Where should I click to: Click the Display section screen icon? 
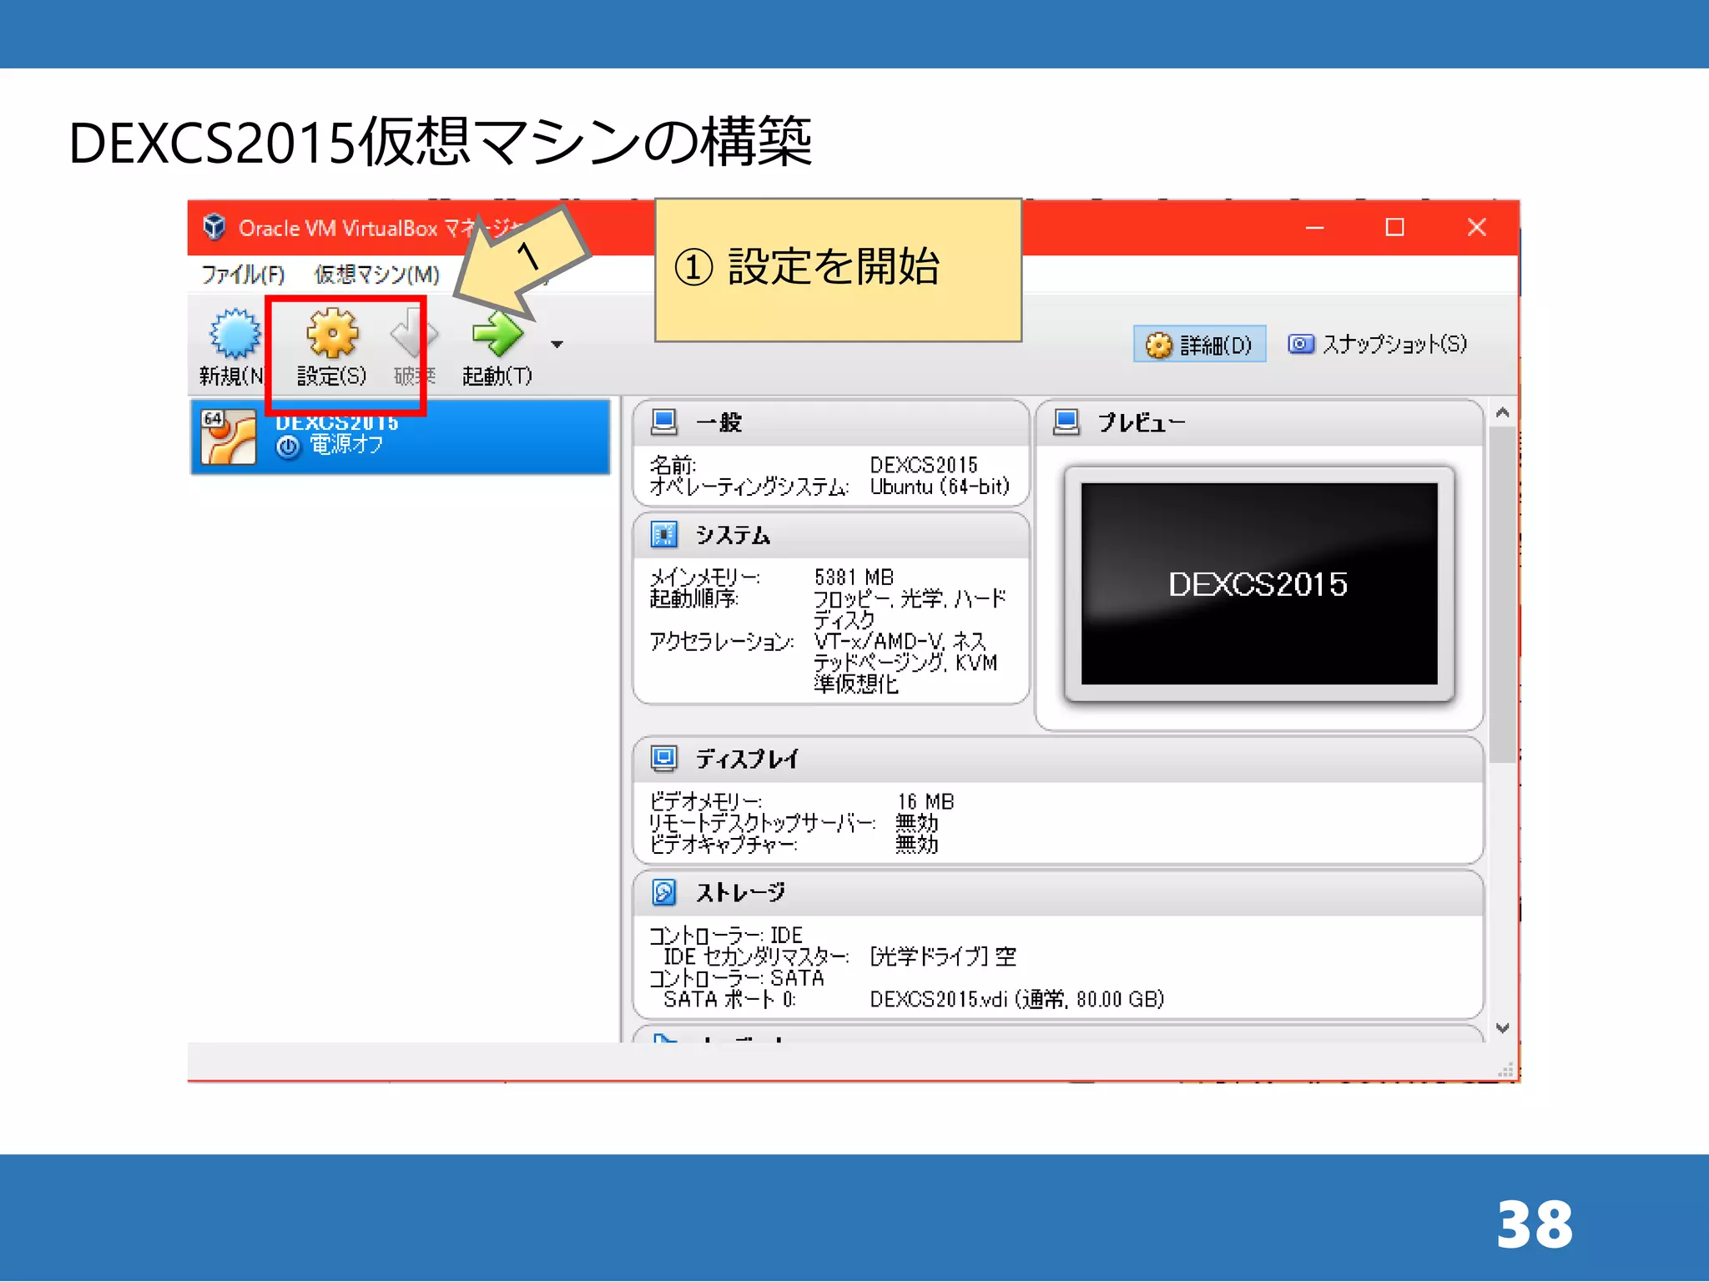point(664,758)
